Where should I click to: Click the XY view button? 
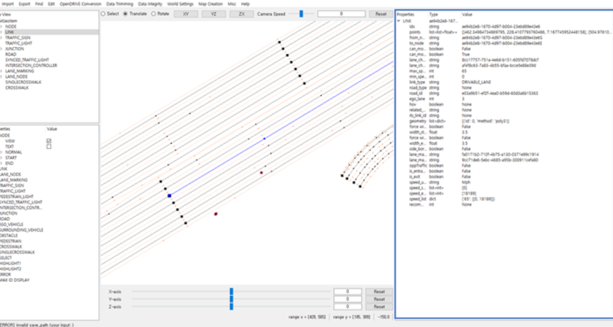pyautogui.click(x=185, y=14)
